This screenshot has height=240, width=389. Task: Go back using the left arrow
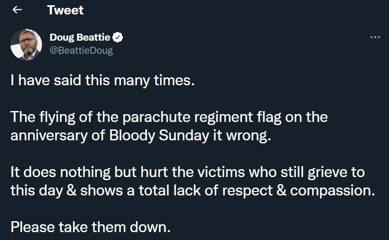pos(17,10)
